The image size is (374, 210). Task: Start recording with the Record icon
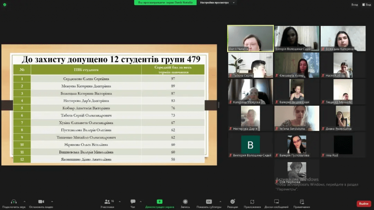tap(185, 202)
